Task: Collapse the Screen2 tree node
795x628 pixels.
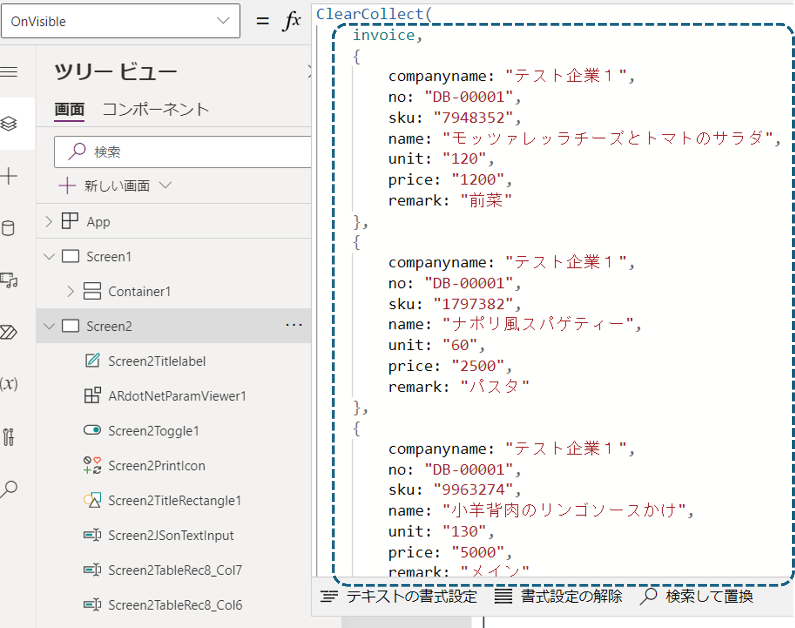Action: click(49, 326)
